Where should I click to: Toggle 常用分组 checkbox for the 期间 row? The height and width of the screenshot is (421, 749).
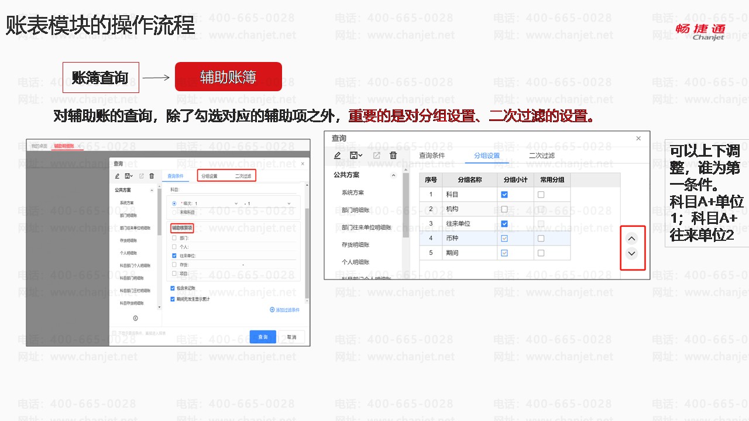pyautogui.click(x=541, y=253)
